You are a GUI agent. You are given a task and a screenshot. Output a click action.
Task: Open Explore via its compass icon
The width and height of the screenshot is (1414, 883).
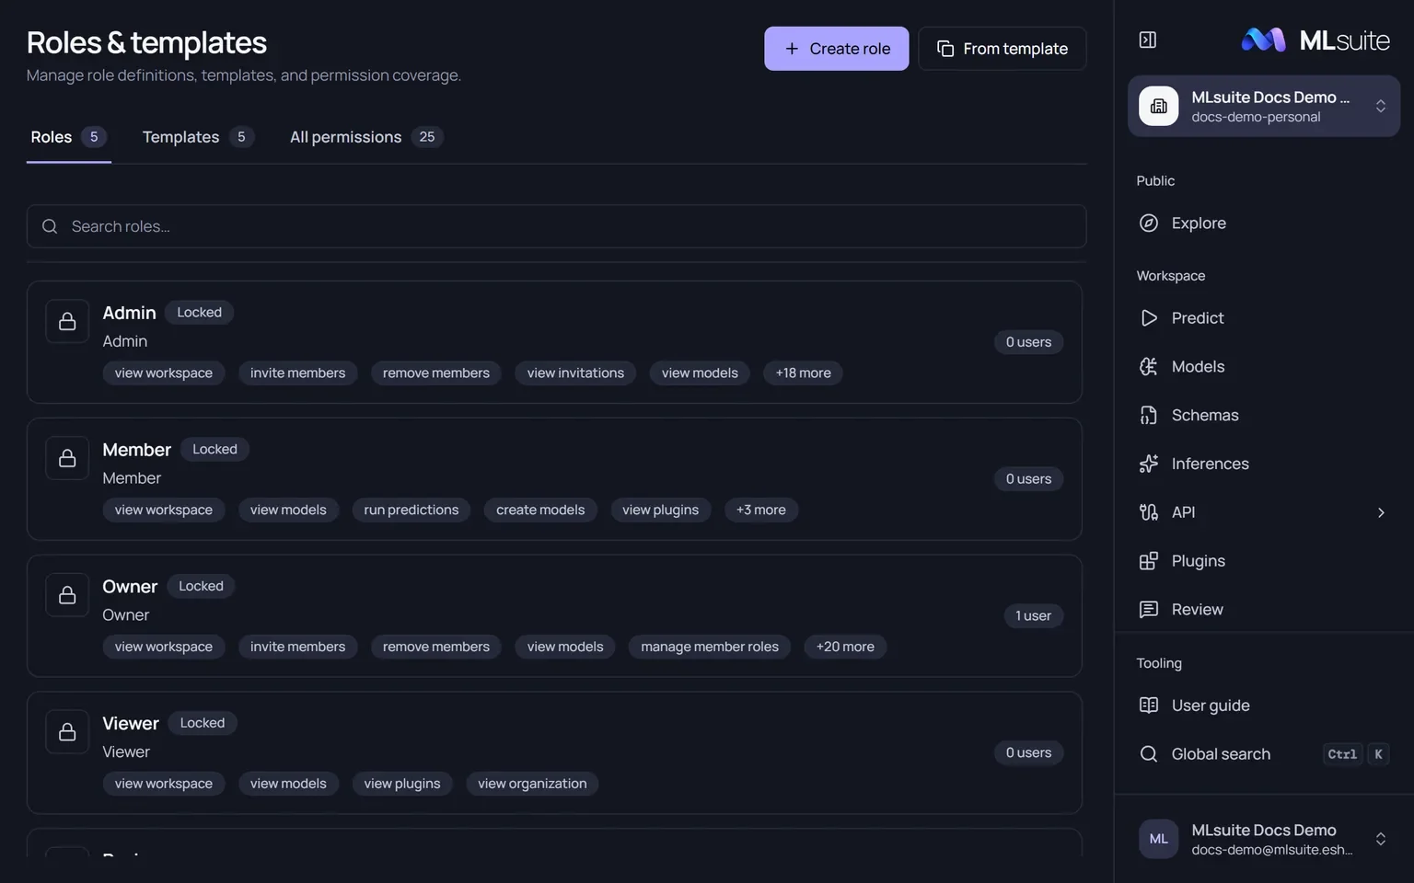(1149, 223)
